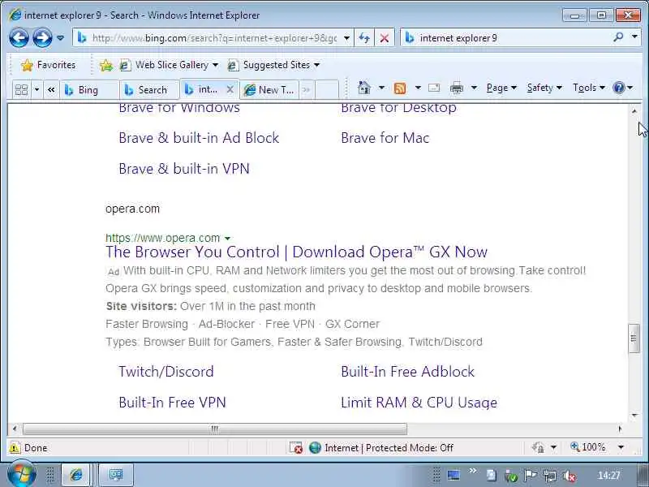This screenshot has height=487, width=649.
Task: Open the Print options dropdown arrow
Action: click(x=474, y=88)
